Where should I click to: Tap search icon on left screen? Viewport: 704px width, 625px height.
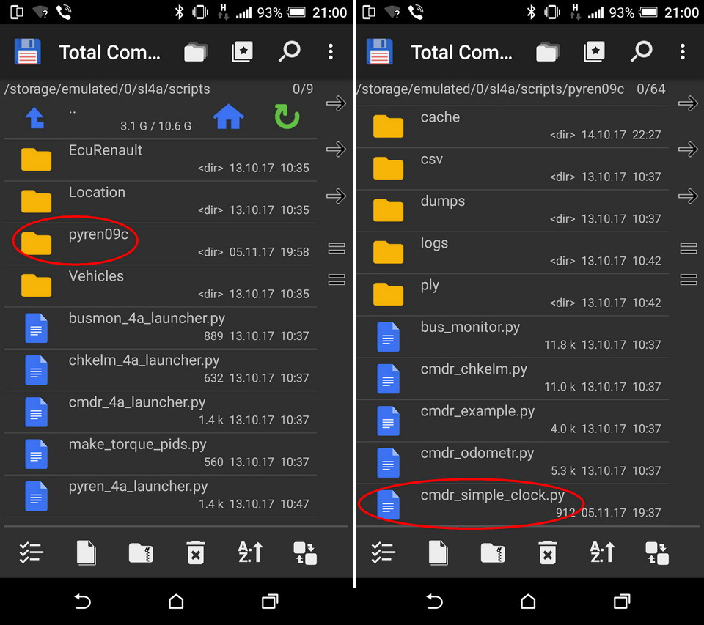click(x=290, y=51)
